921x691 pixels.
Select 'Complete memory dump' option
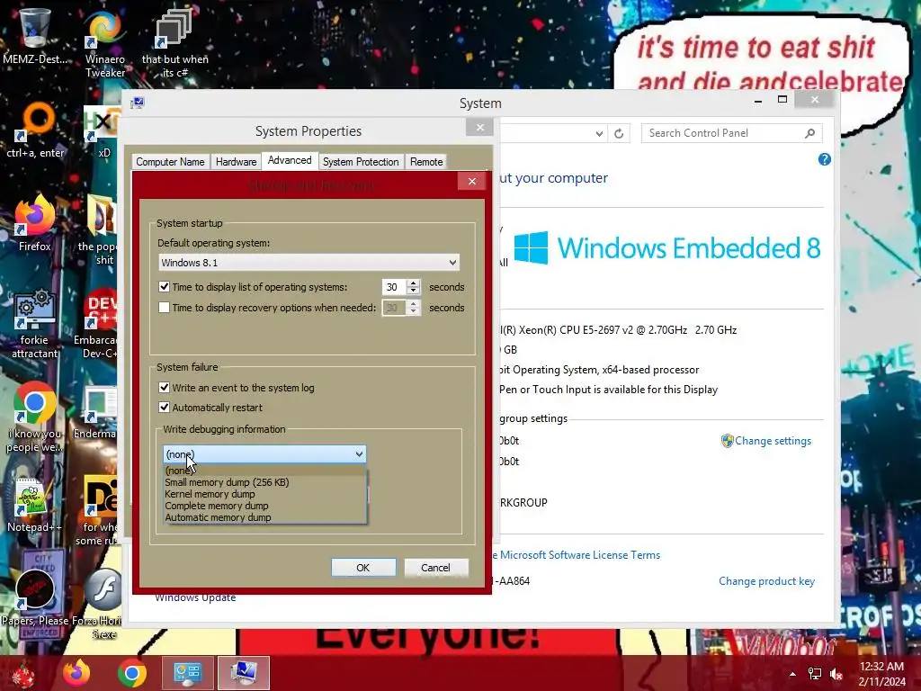click(x=265, y=506)
